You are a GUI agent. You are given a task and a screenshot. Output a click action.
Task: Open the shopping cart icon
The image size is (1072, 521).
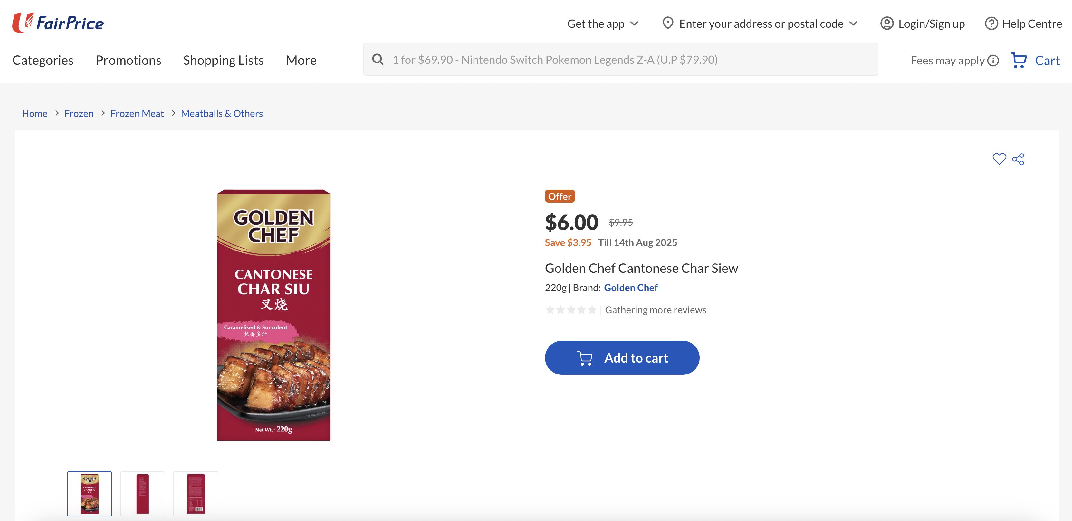1019,60
